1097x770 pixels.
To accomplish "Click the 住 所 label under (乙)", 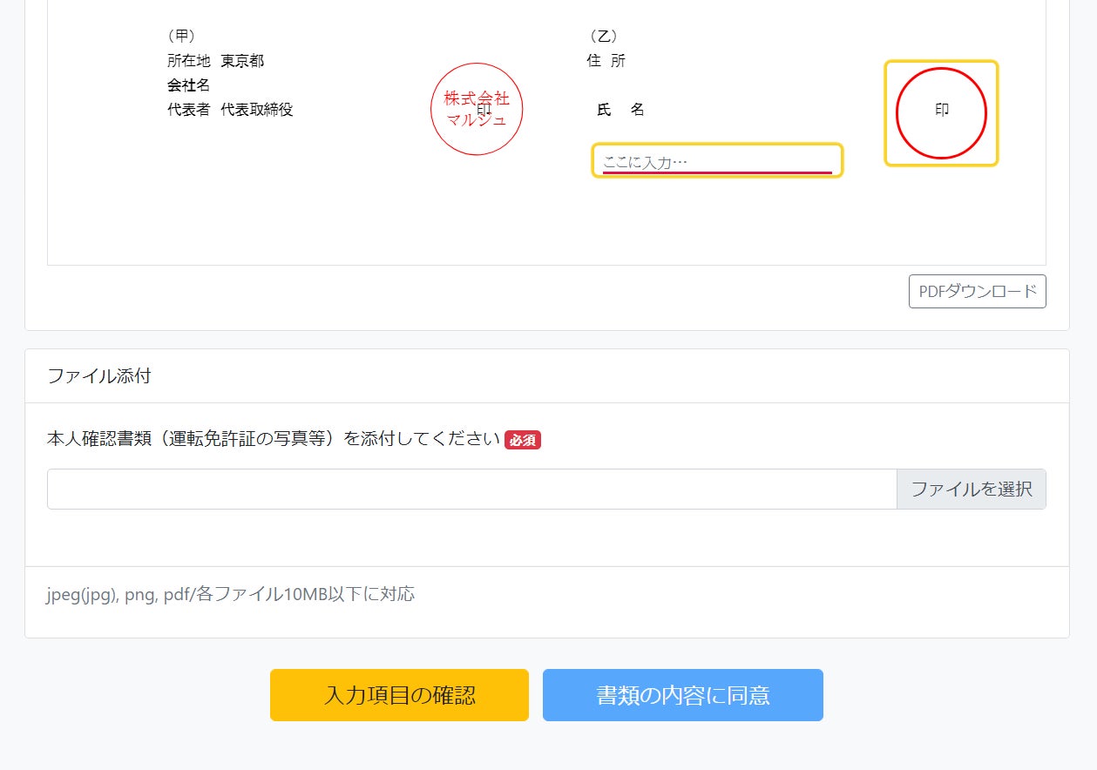I will [606, 61].
